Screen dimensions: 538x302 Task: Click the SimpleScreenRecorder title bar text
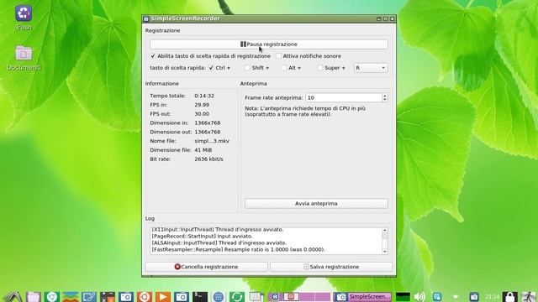click(x=185, y=18)
